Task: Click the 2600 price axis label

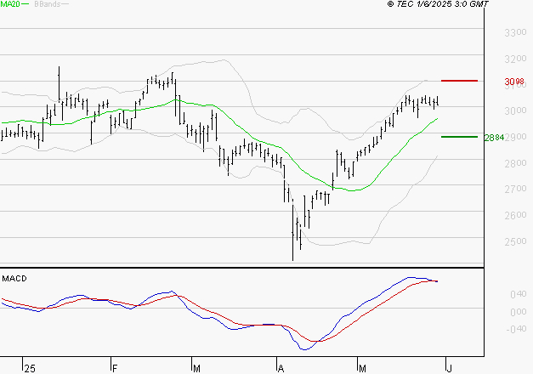Action: coord(515,215)
